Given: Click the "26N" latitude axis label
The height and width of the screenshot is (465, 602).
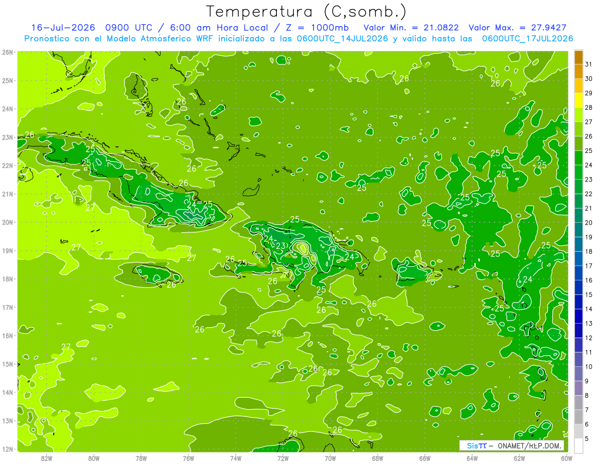Looking at the screenshot, I should 7,52.
